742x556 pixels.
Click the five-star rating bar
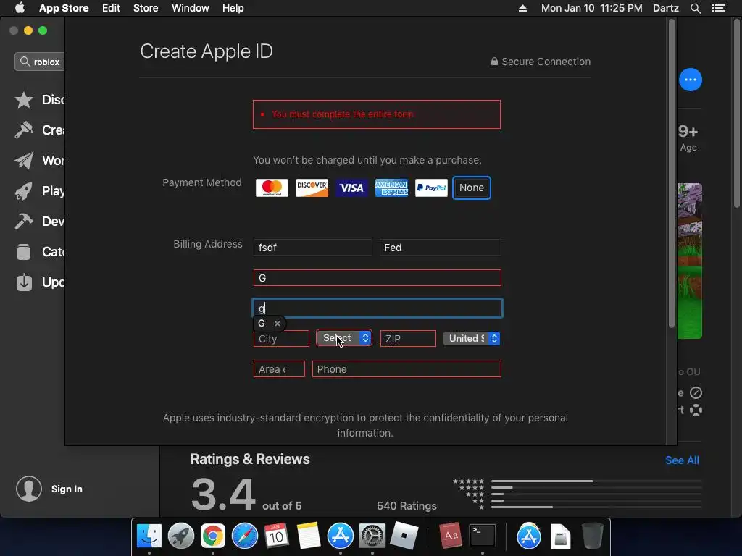(x=596, y=481)
